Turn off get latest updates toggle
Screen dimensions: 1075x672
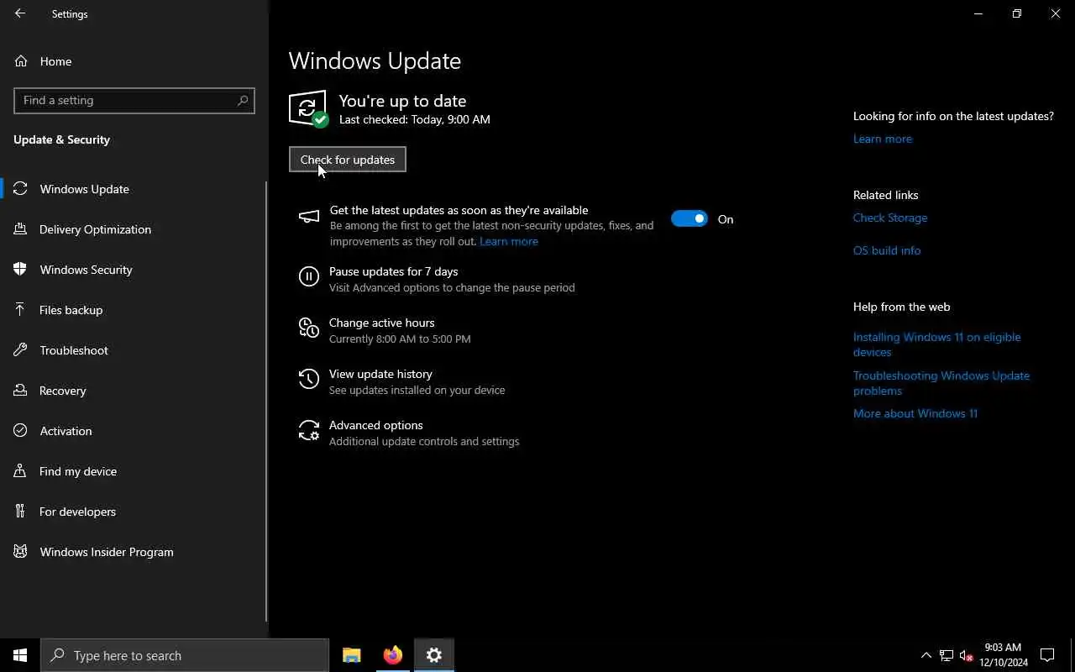pos(690,219)
